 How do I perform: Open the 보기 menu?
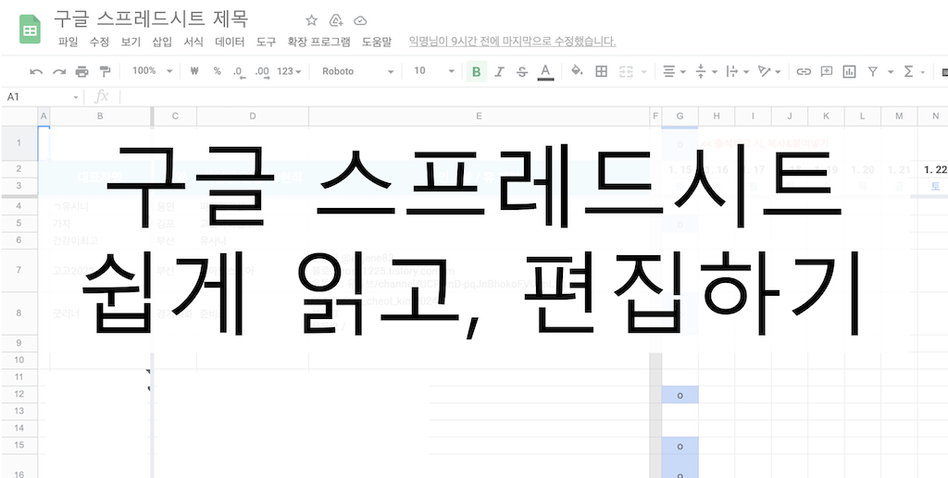(x=131, y=43)
